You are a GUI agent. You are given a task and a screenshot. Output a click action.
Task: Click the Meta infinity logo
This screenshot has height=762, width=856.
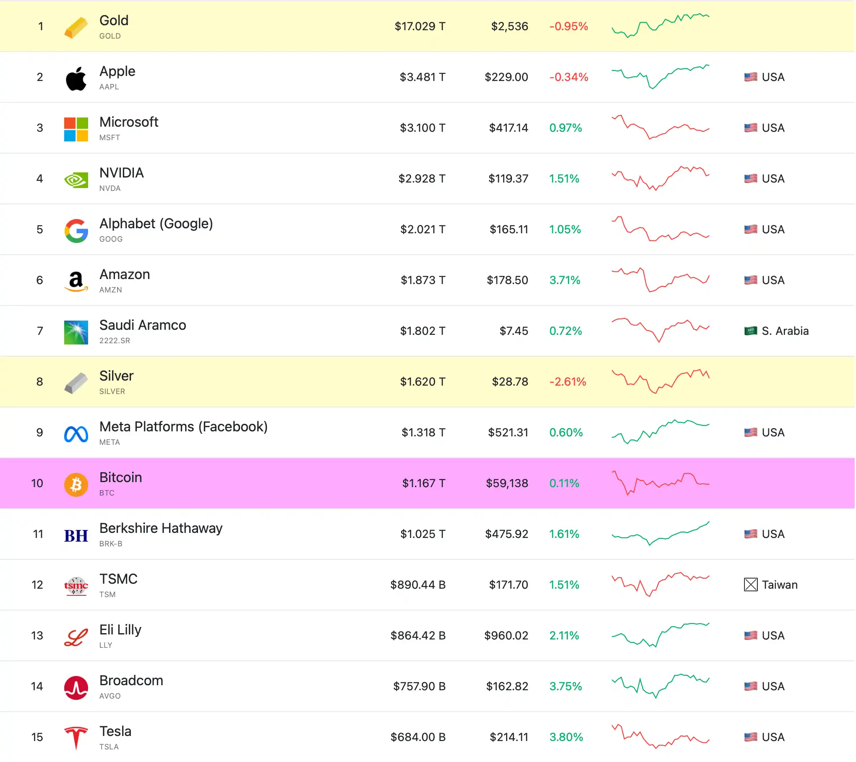point(76,434)
